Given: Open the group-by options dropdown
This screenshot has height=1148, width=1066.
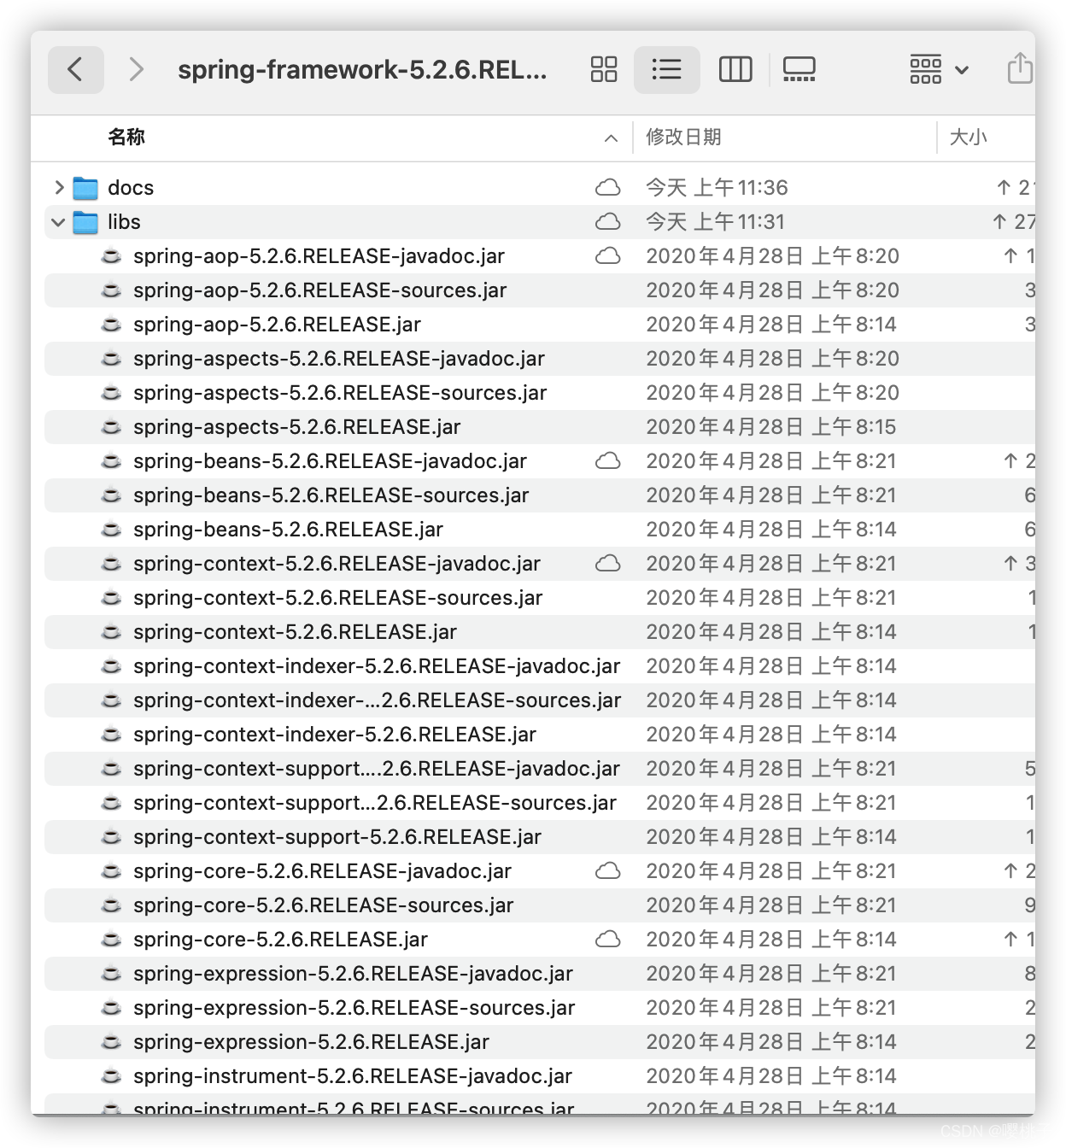Looking at the screenshot, I should coord(939,69).
